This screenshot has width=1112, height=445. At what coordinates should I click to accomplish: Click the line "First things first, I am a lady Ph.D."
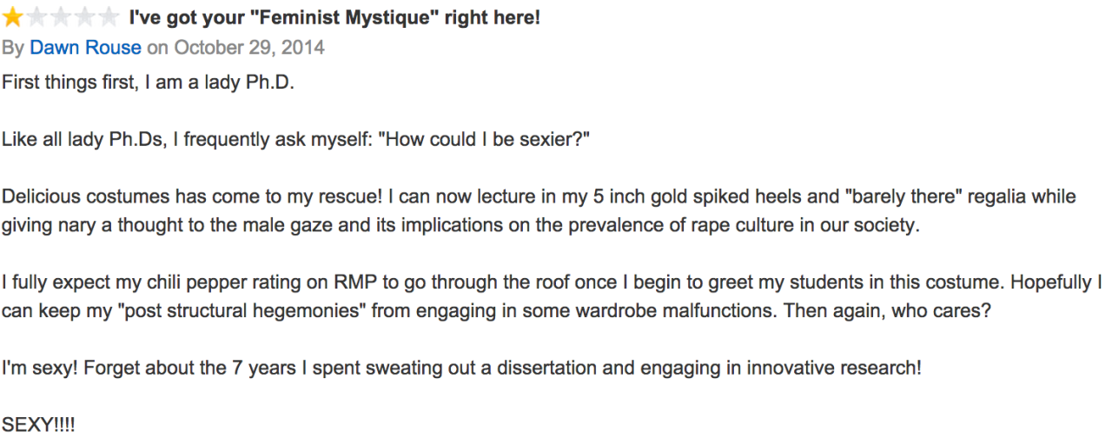(x=154, y=83)
